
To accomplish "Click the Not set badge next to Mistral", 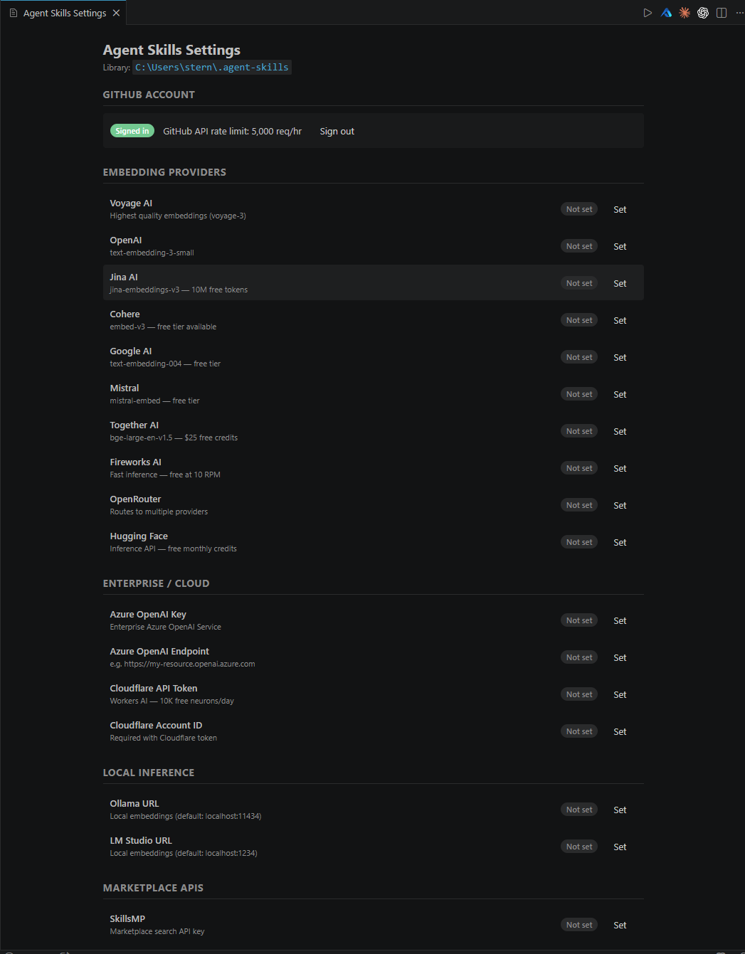I will click(x=578, y=393).
